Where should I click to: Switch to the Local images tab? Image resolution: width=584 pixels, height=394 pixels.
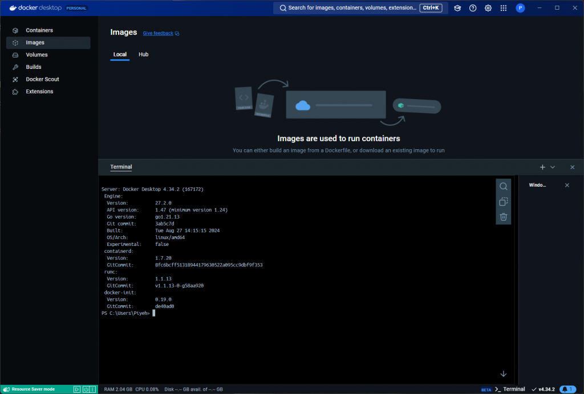coord(120,54)
